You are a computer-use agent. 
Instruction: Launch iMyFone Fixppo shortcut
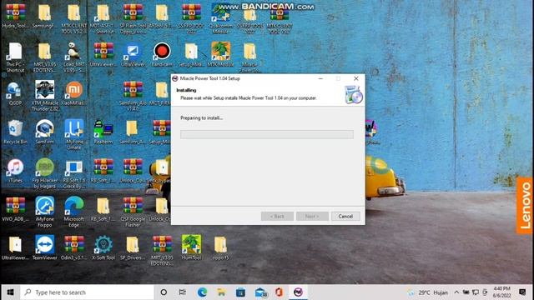tap(44, 212)
